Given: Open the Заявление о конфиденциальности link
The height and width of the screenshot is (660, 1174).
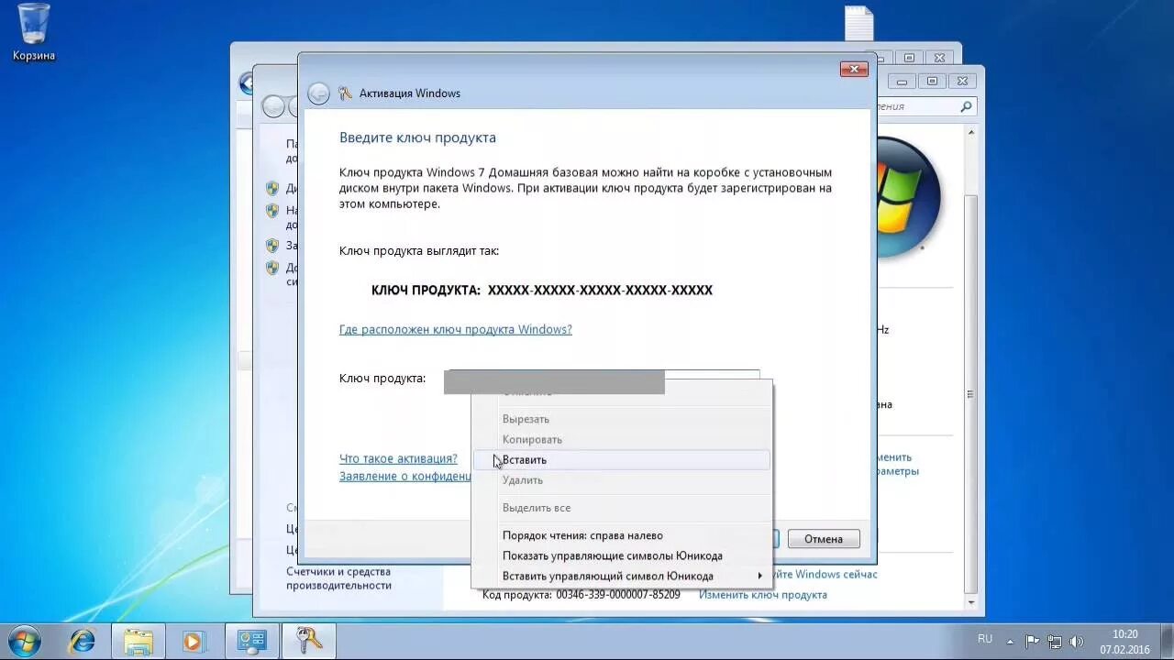Looking at the screenshot, I should [405, 476].
